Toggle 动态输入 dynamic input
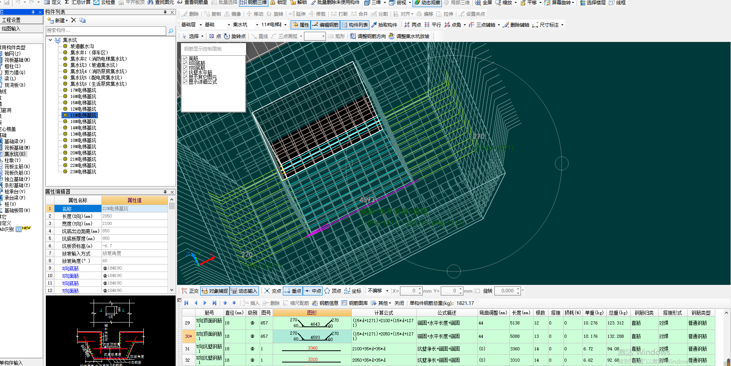This screenshot has height=366, width=731. 244,291
